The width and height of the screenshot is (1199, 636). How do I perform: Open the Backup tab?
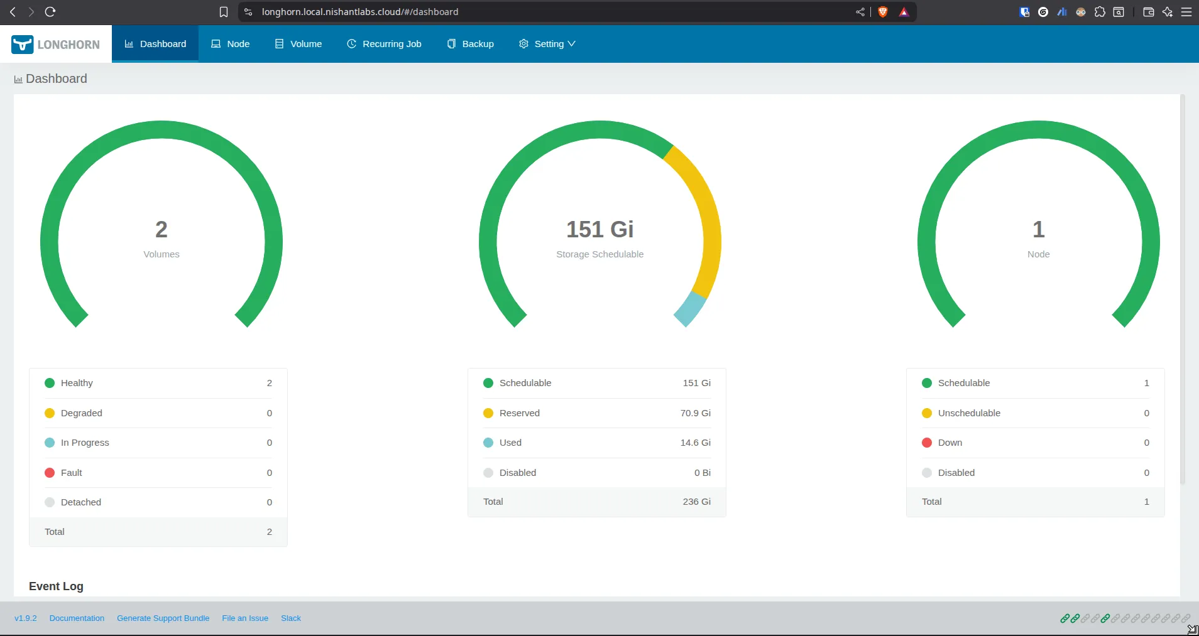pos(471,44)
